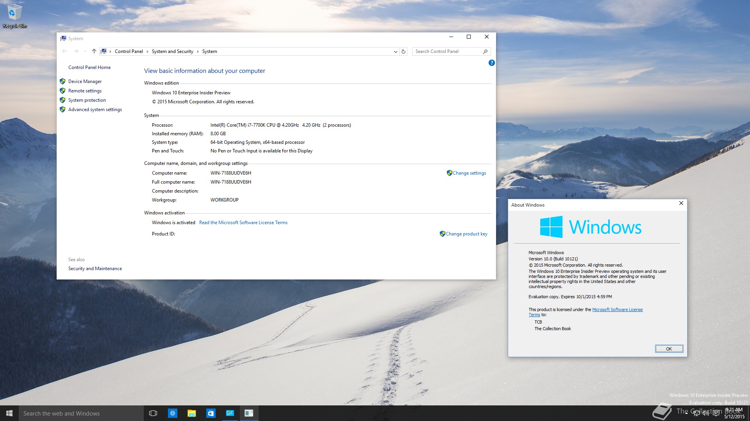
Task: Click Windows 10 Enterprise Insider Preview edition text
Action: 191,93
